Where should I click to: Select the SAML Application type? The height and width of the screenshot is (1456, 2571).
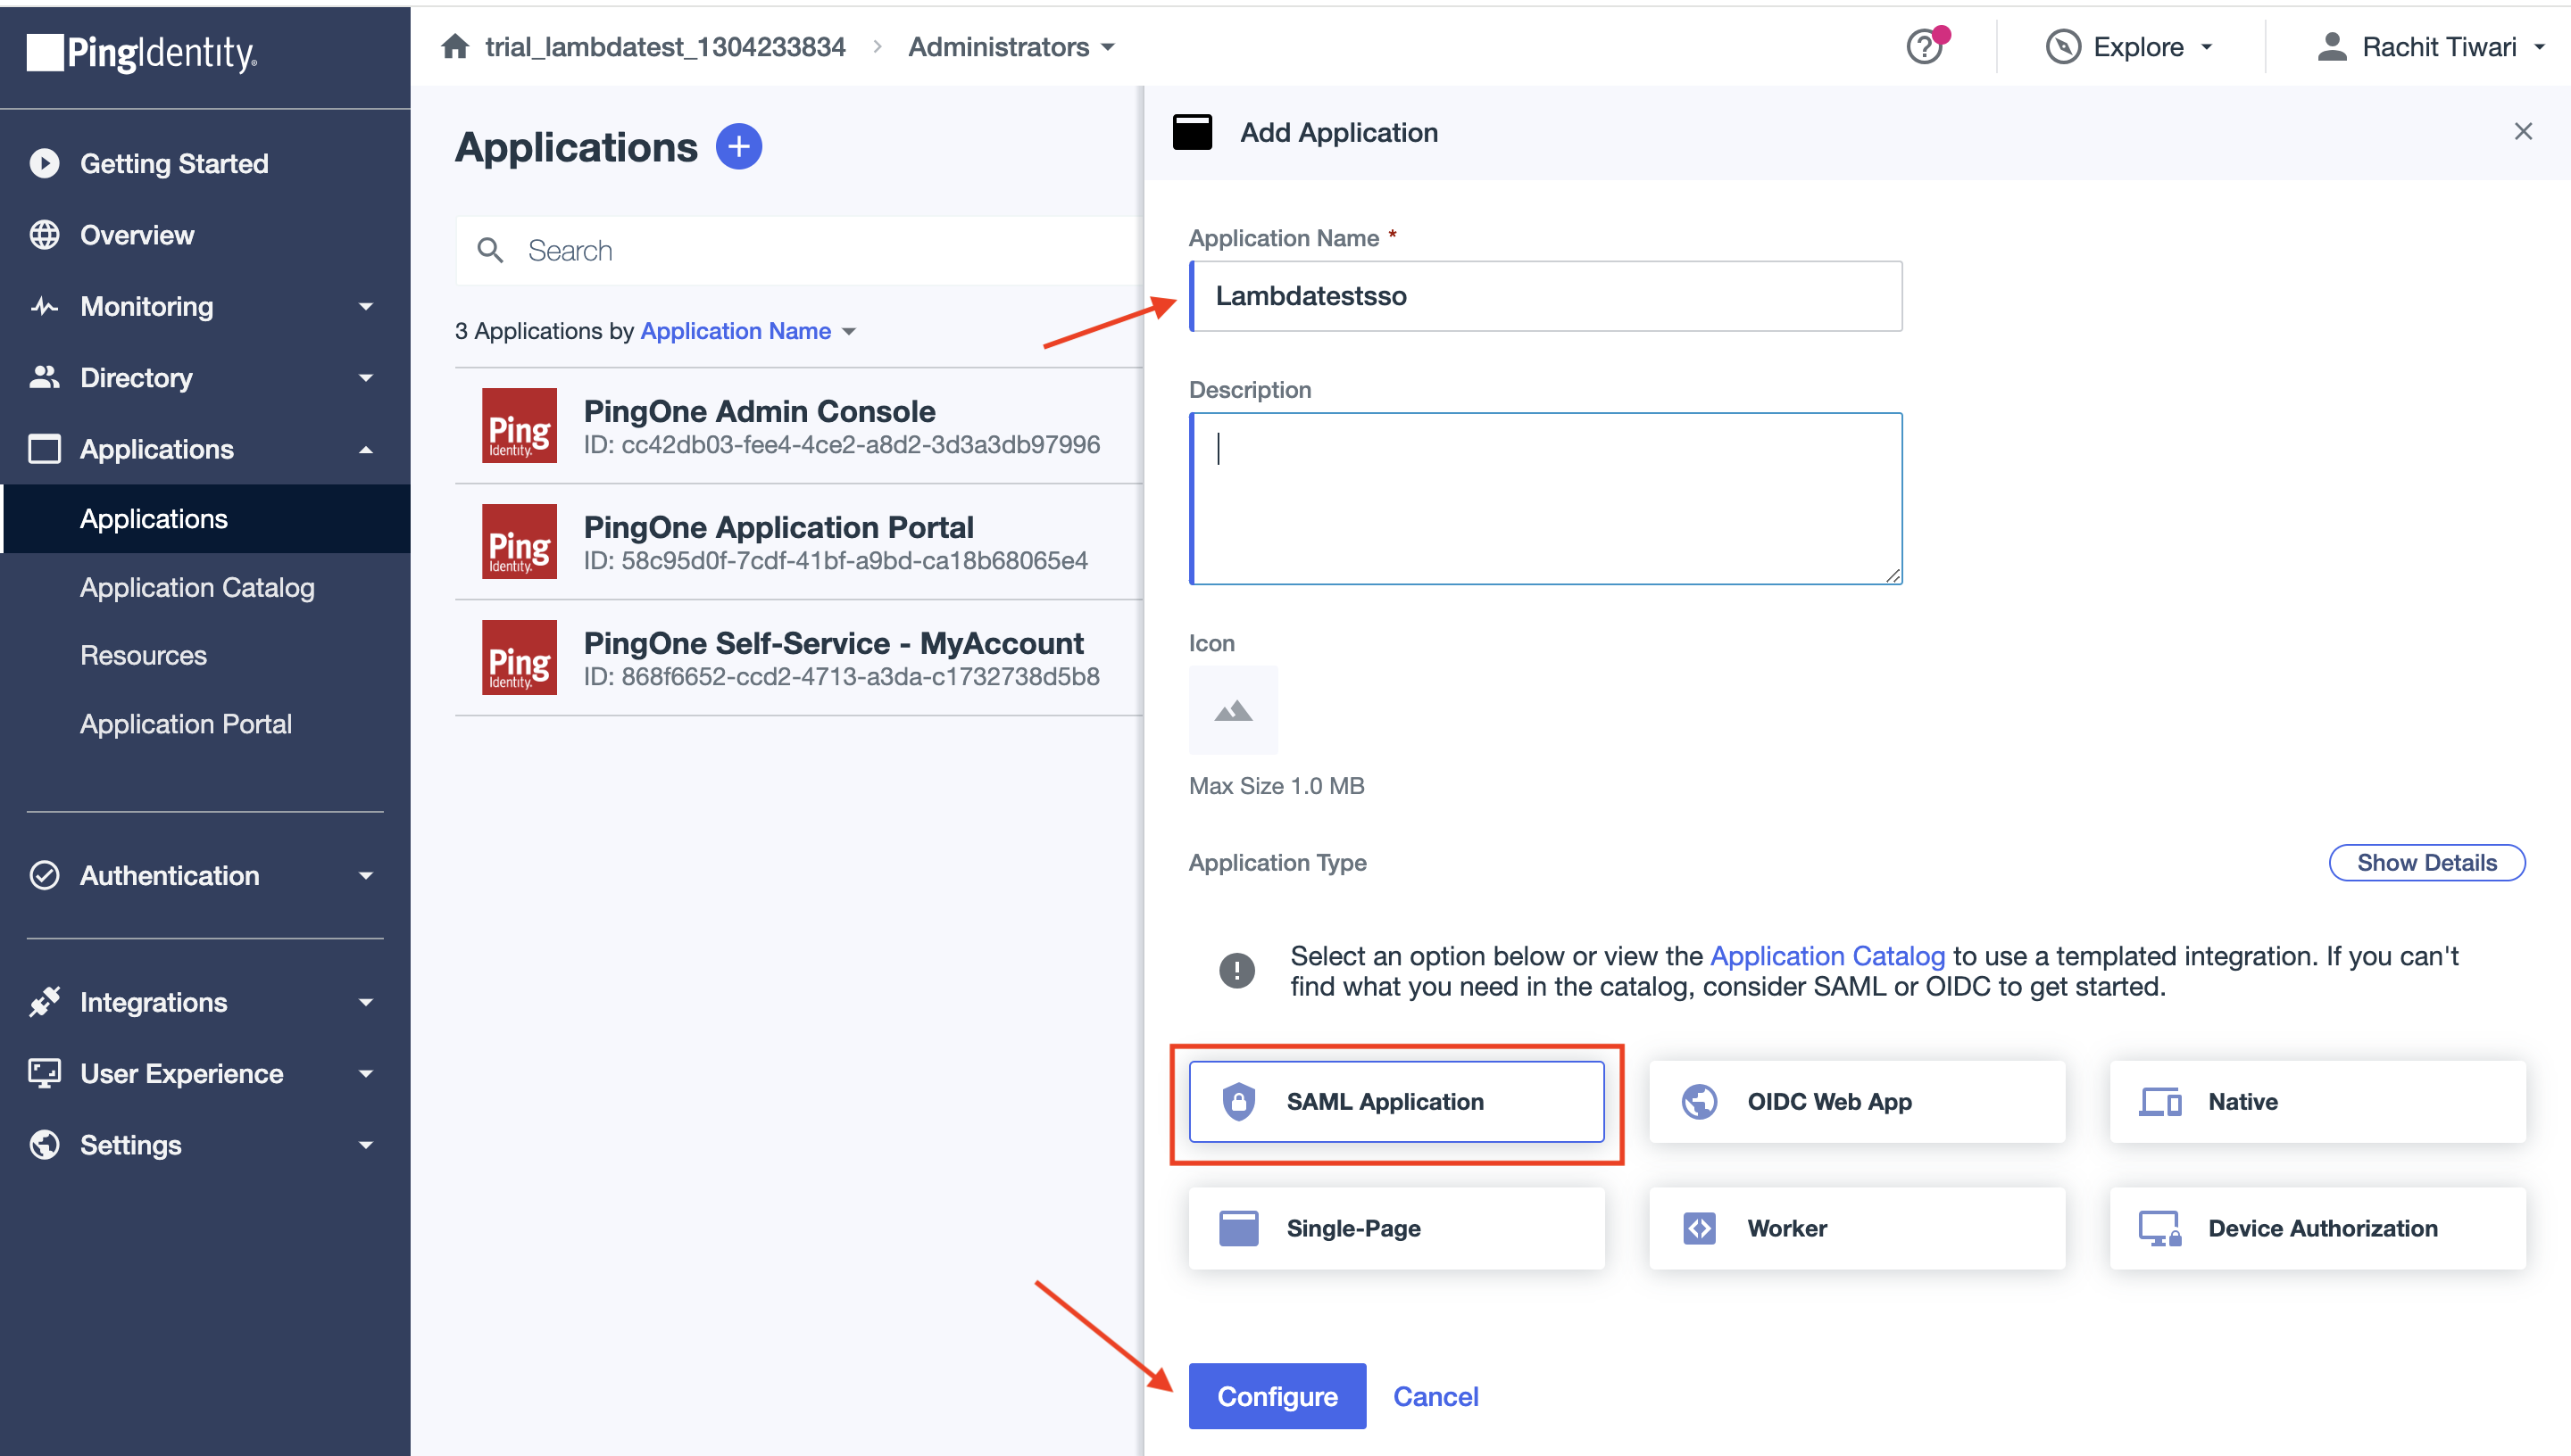pyautogui.click(x=1395, y=1101)
